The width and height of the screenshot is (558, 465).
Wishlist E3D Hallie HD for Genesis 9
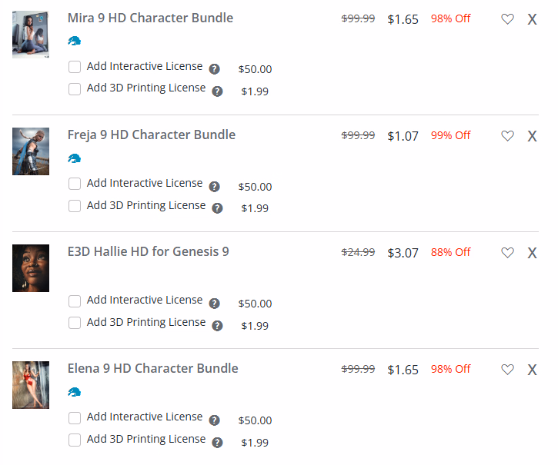[x=507, y=253]
